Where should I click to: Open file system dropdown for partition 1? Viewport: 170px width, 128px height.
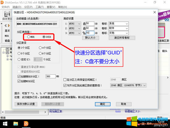75,24
